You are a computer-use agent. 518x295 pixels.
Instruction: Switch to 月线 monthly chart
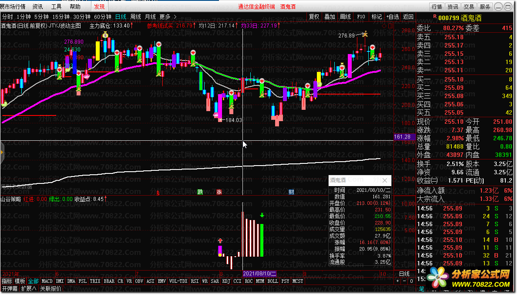click(150, 17)
